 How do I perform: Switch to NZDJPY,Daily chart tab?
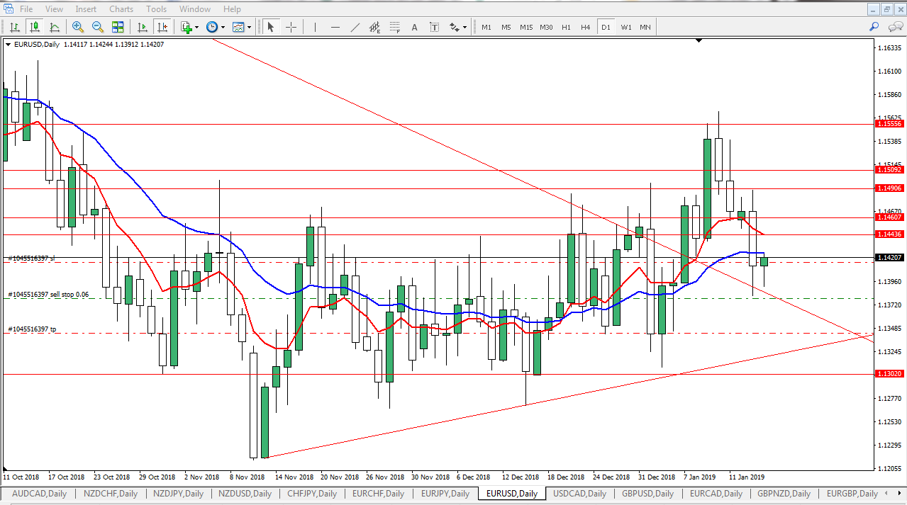tap(177, 494)
